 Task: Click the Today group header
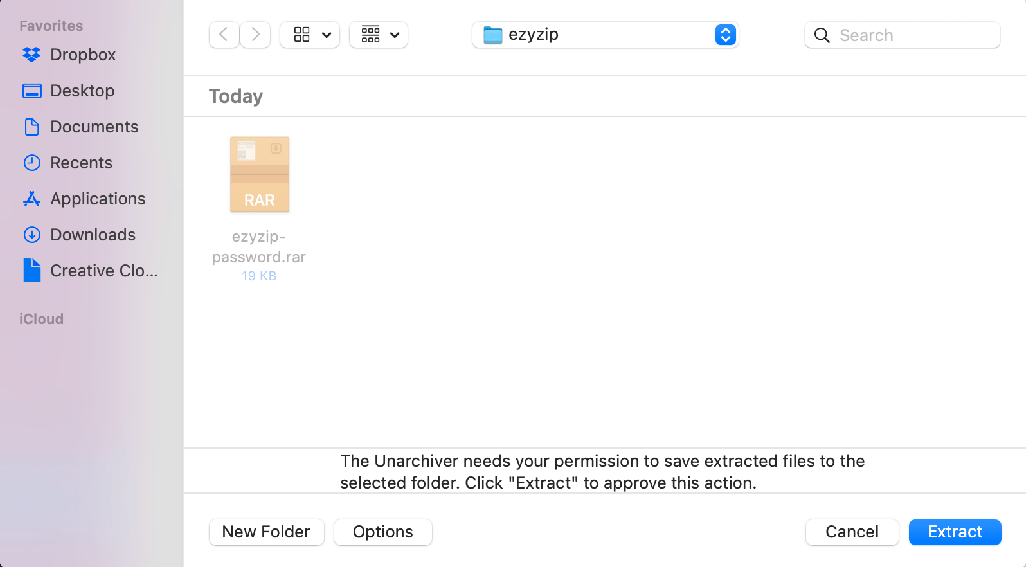coord(235,96)
